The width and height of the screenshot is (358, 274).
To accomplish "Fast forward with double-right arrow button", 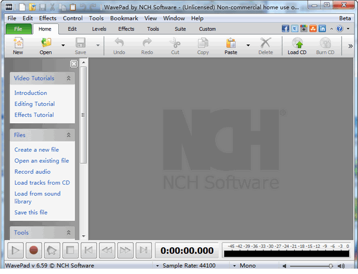I will pyautogui.click(x=125, y=250).
